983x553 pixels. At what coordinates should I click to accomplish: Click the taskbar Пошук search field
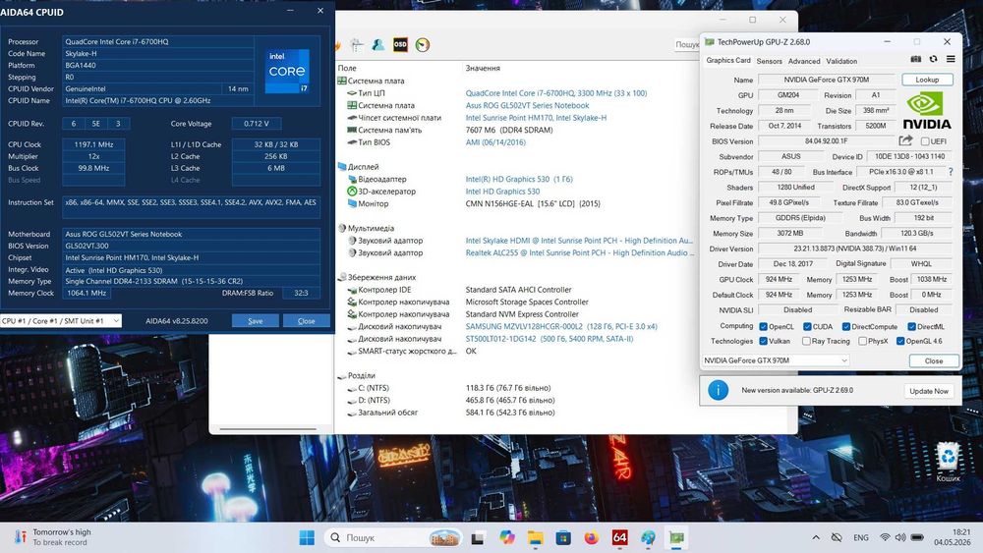(x=394, y=537)
